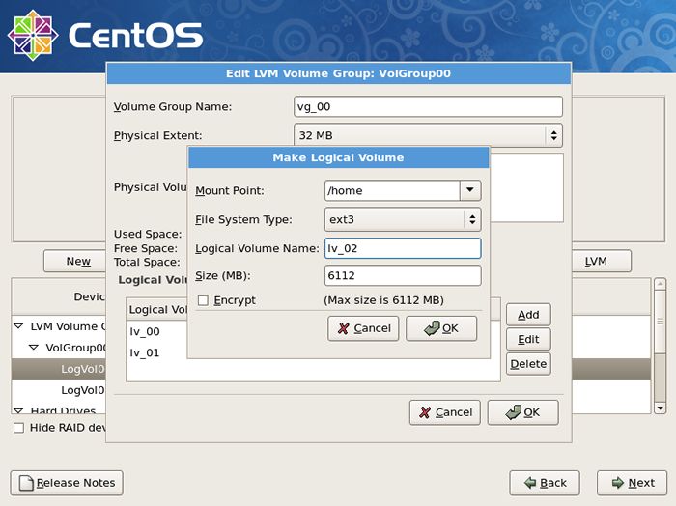Screen dimensions: 676x506
Task: Confirm Edit LVM Volume Group with OK
Action: [523, 412]
